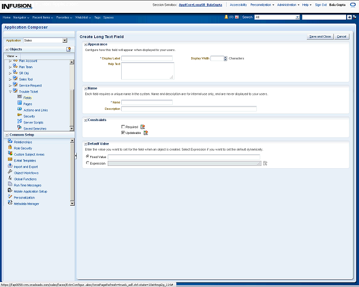Collapse the Constraints section
Image resolution: width=359 pixels, height=287 pixels.
pyautogui.click(x=85, y=120)
